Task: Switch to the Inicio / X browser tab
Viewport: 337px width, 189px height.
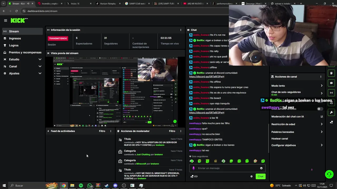Action: 79,4
